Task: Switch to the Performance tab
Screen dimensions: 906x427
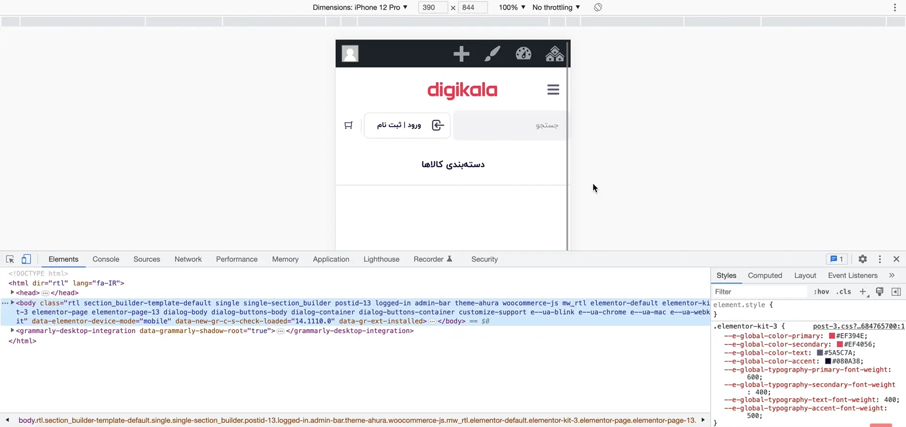Action: pyautogui.click(x=237, y=259)
